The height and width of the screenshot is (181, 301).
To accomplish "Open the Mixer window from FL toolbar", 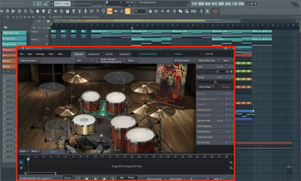I will (x=26, y=11).
